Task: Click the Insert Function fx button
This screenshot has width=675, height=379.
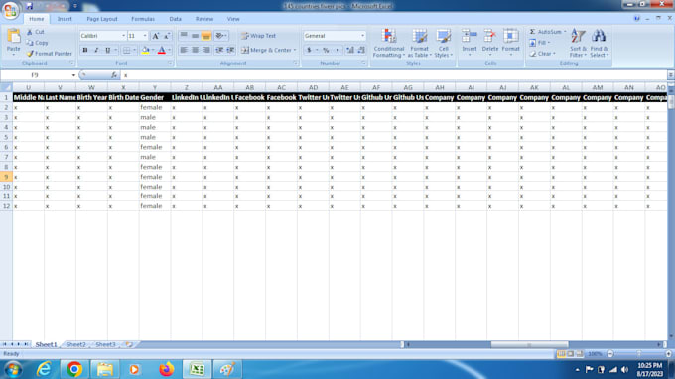Action: (x=113, y=75)
